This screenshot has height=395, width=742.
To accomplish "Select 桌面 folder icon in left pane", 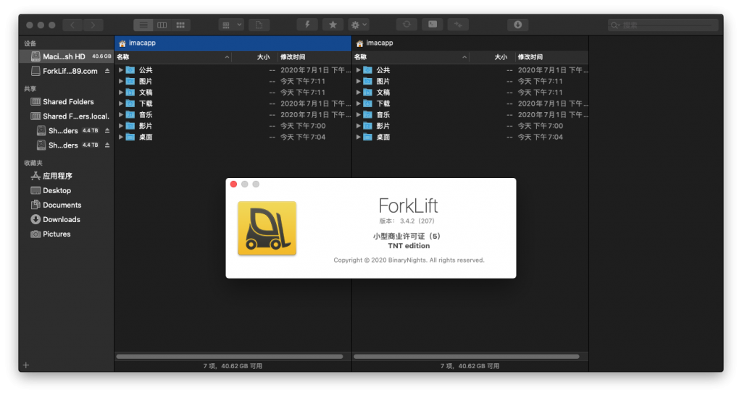I will (x=130, y=137).
